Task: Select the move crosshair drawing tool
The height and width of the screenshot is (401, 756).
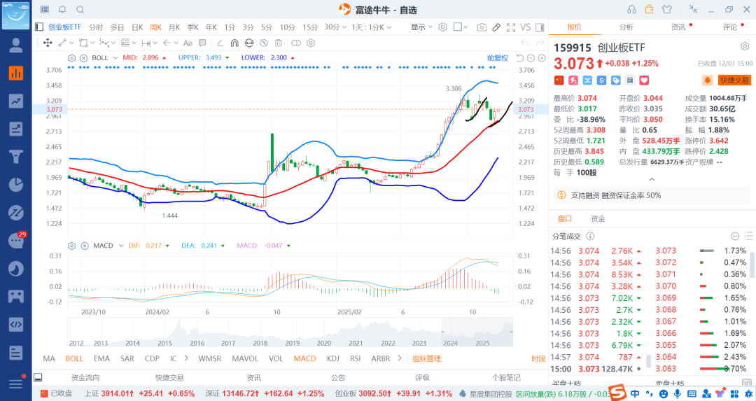Action: 48,43
